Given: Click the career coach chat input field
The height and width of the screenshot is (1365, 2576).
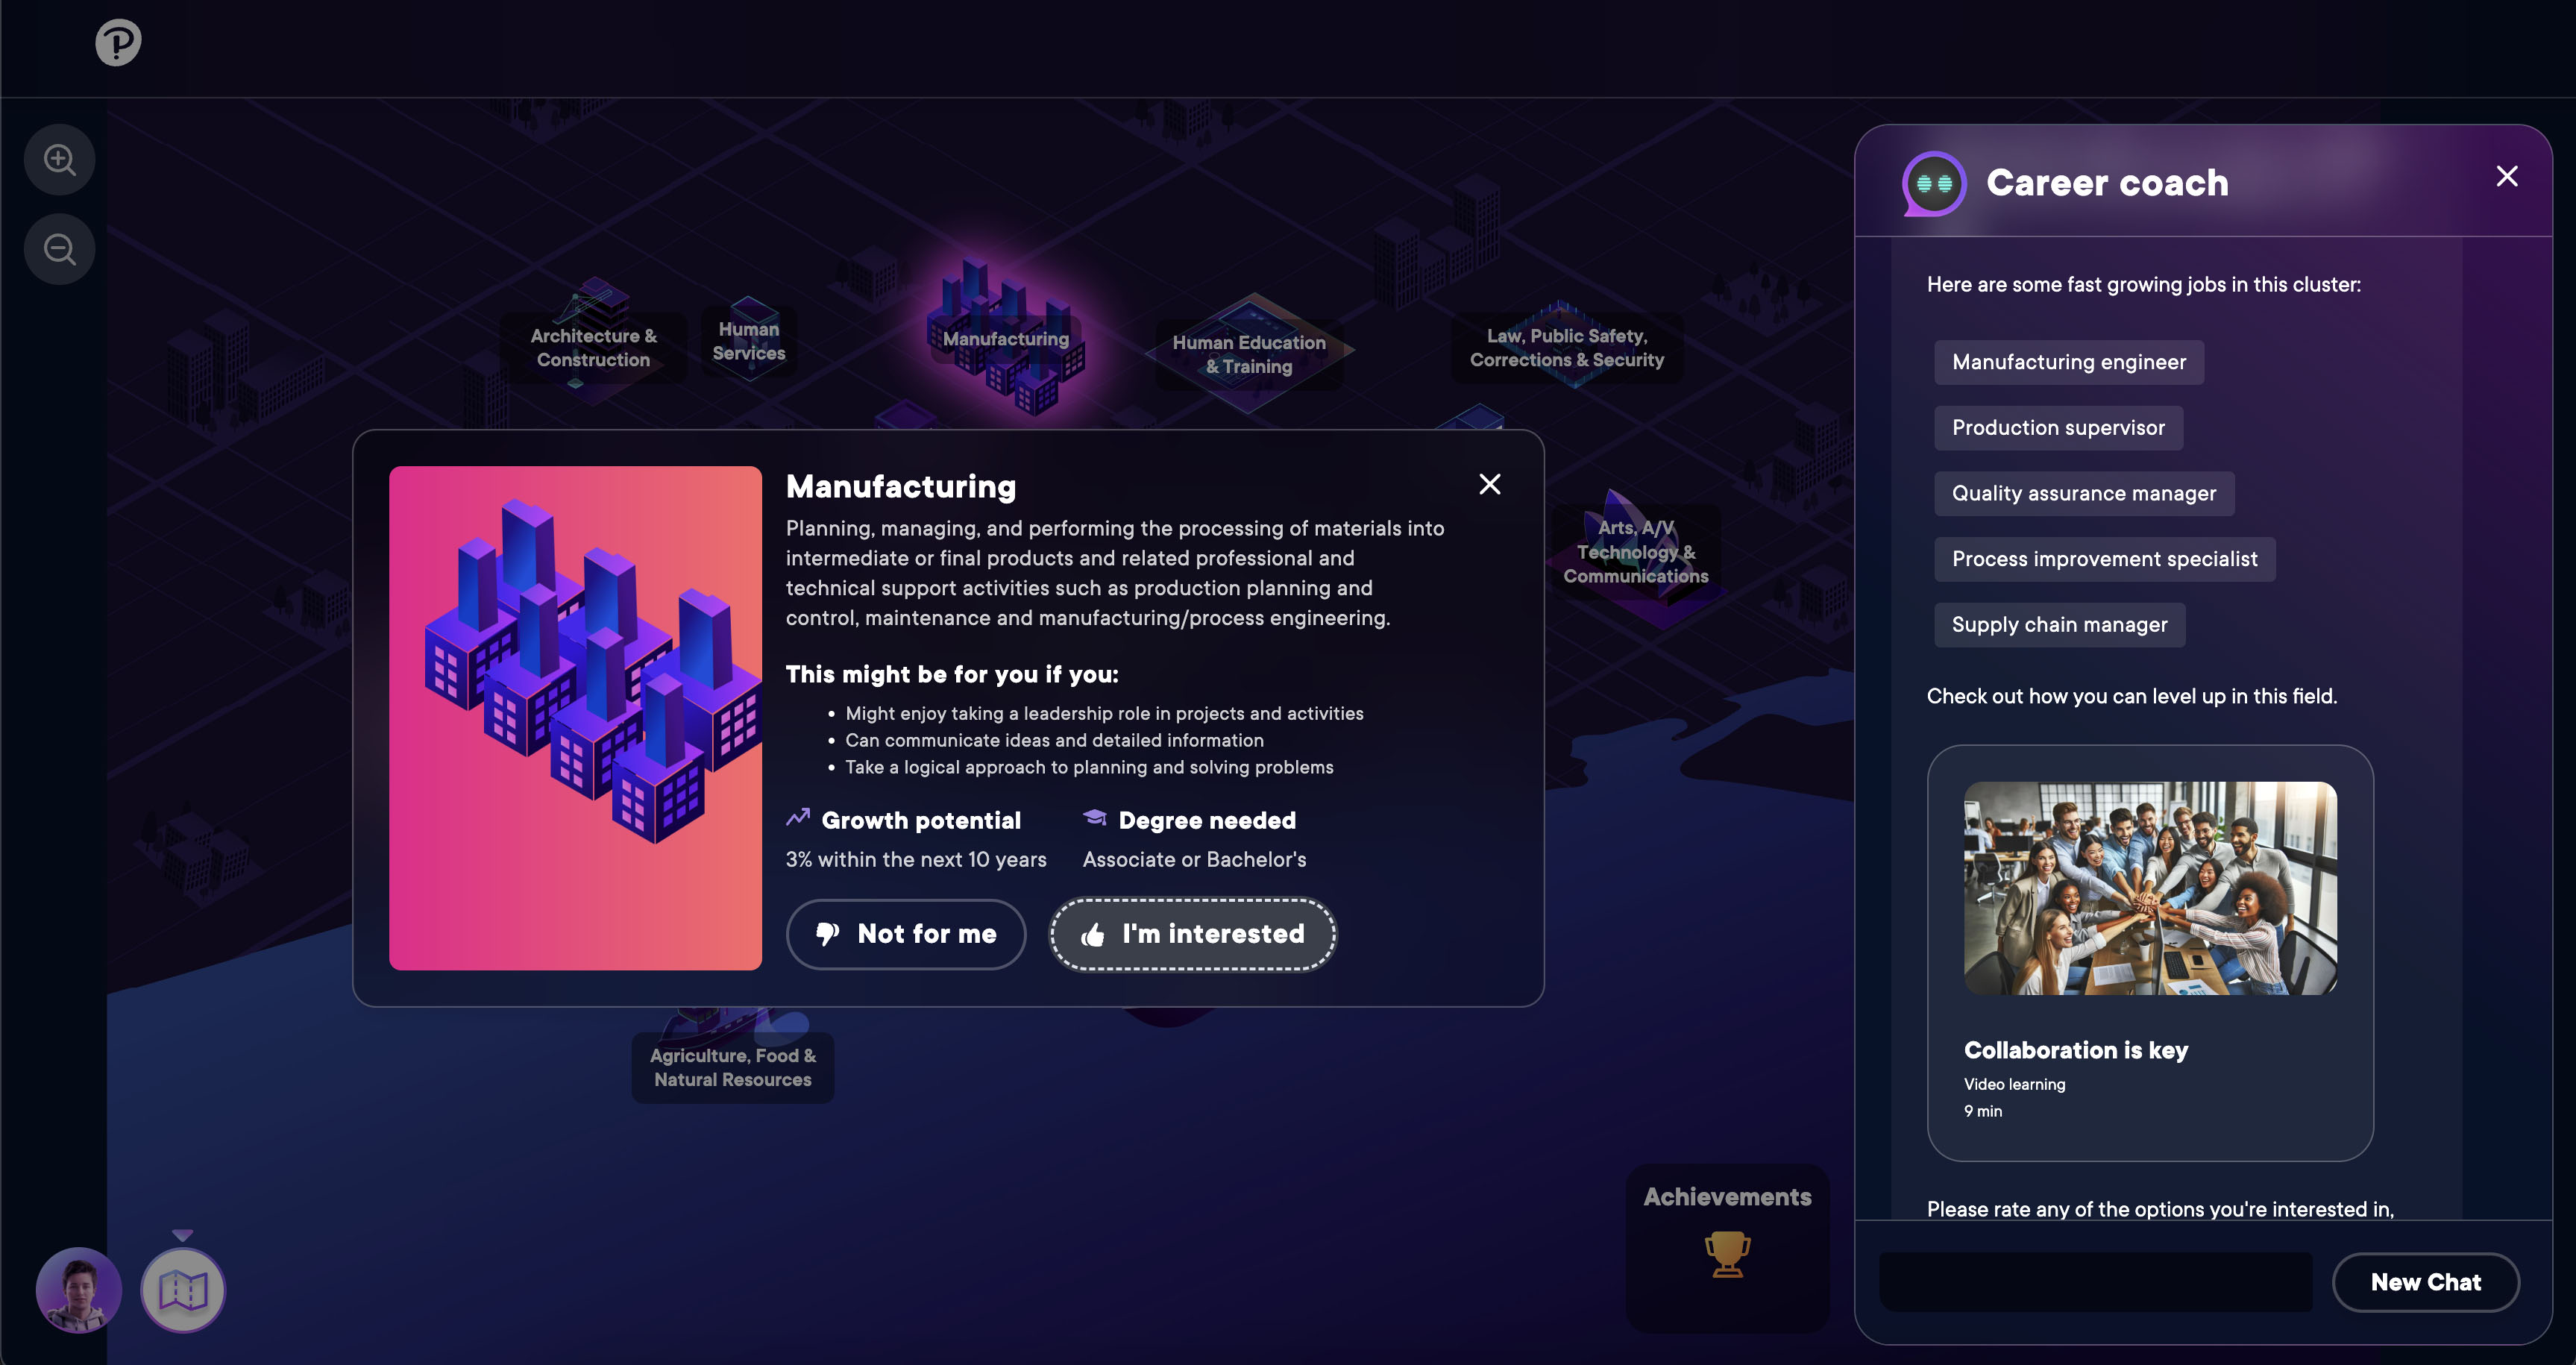Looking at the screenshot, I should 2096,1283.
